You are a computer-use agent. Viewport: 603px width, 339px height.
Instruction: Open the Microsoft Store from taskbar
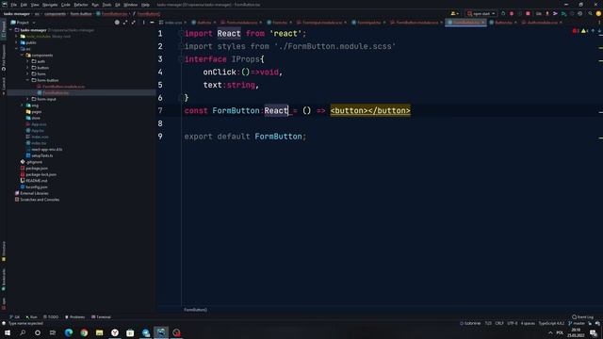(130, 332)
